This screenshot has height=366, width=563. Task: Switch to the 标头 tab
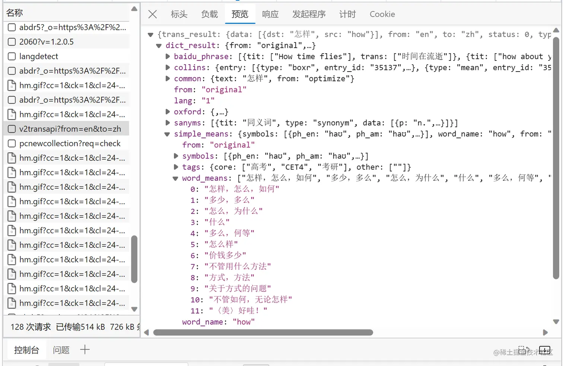[179, 14]
